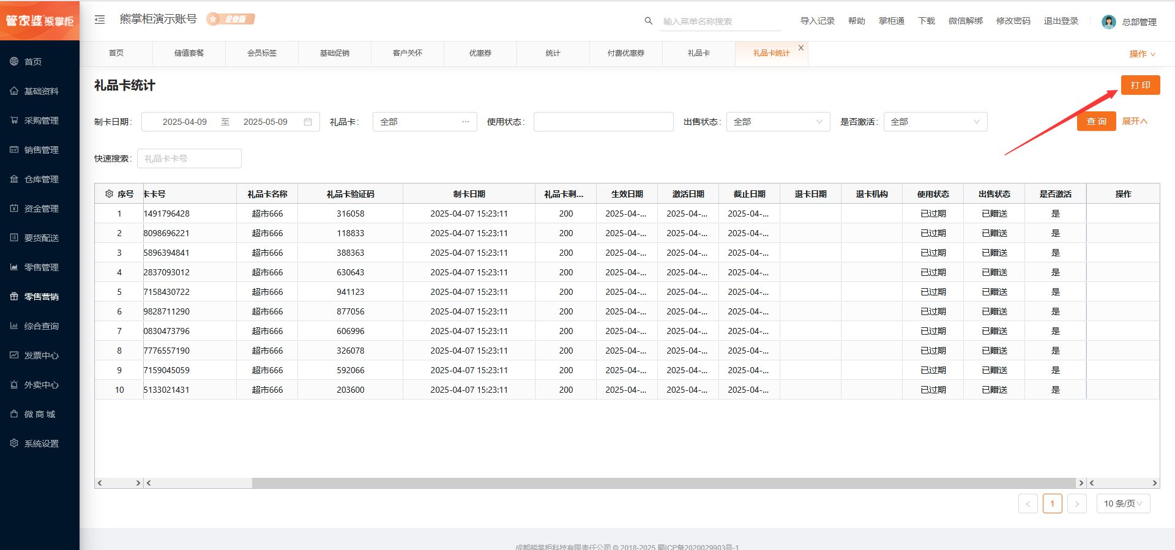Click the 外卖中心 sidebar icon
The width and height of the screenshot is (1175, 550).
[x=14, y=384]
